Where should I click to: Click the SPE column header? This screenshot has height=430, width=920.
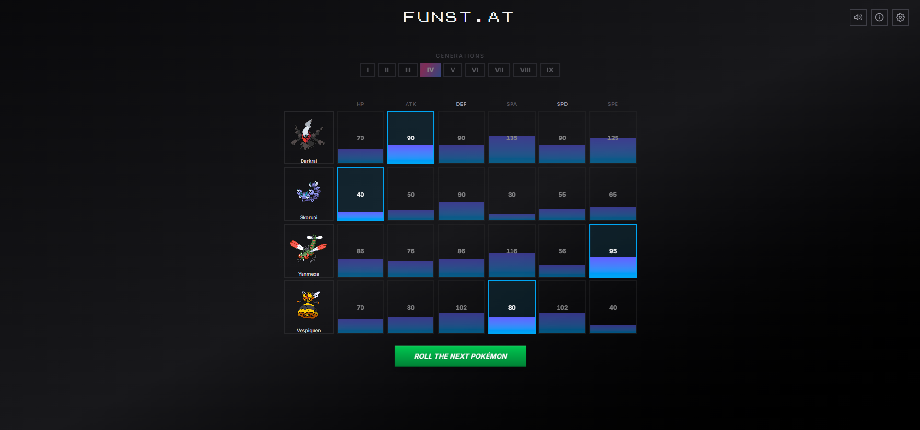[x=613, y=104]
